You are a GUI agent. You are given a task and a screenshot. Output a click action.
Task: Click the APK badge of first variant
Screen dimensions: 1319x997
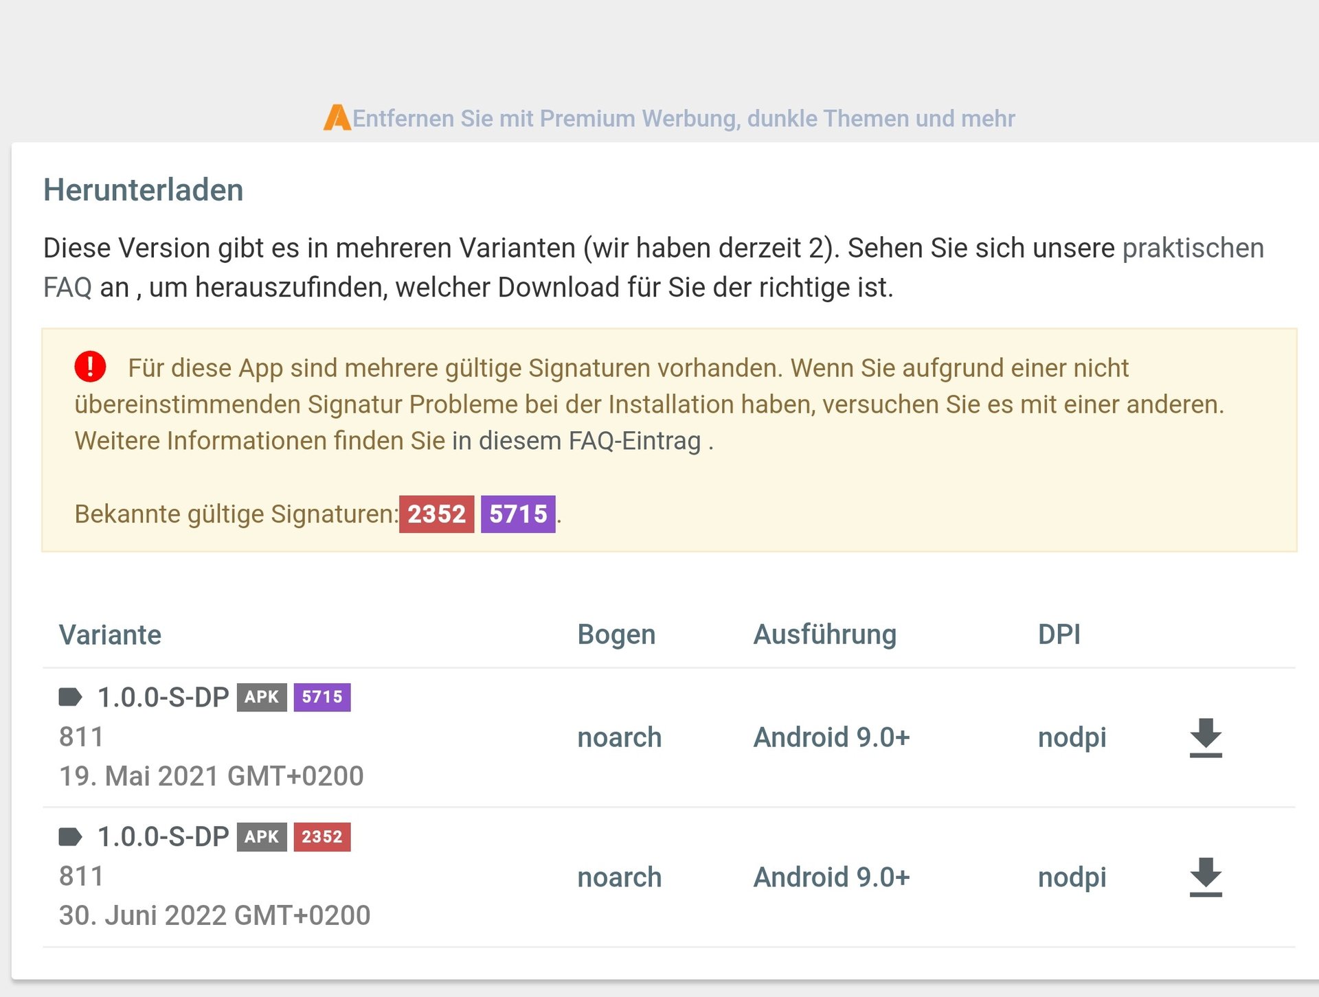click(262, 698)
